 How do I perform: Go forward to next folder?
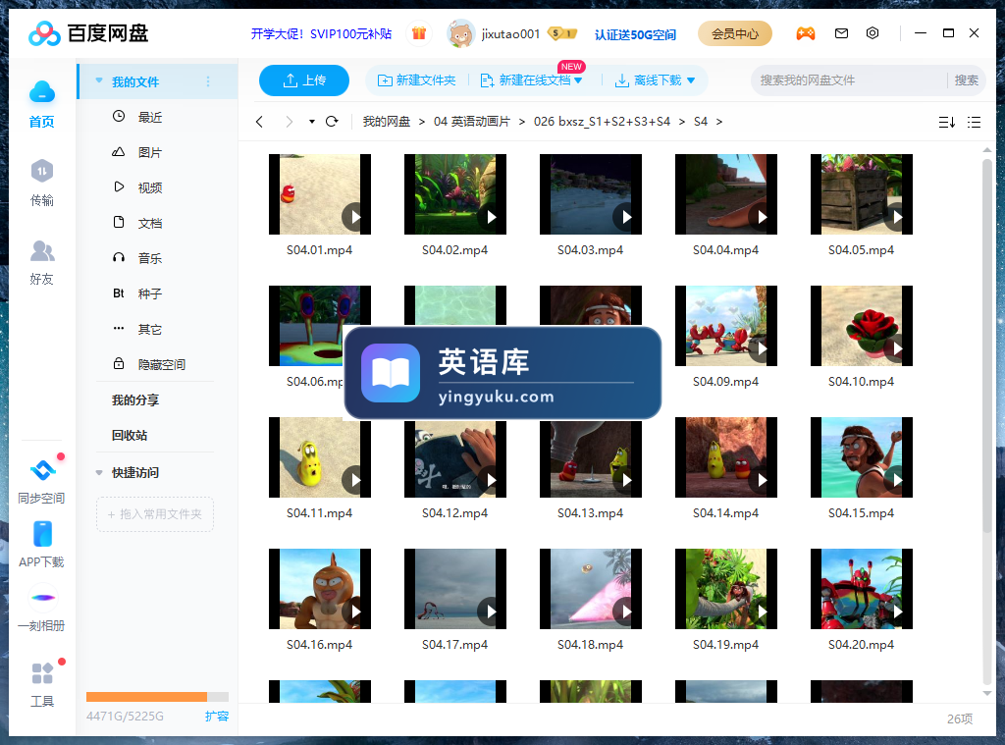(290, 122)
